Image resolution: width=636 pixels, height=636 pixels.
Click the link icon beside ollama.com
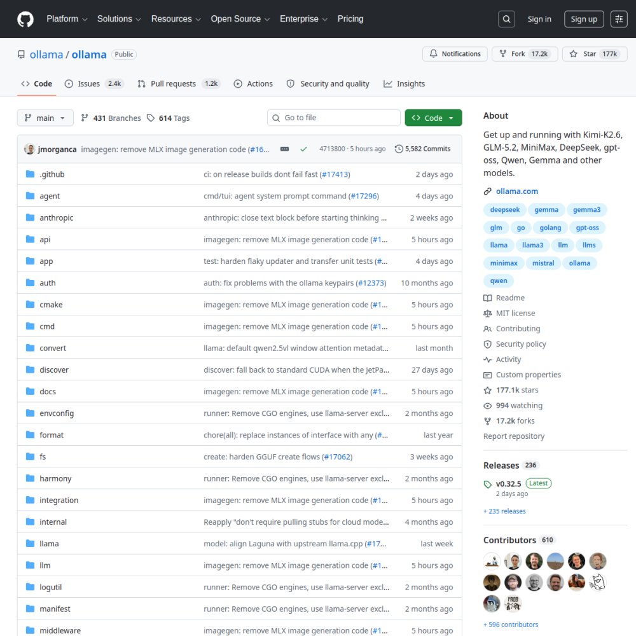point(488,191)
